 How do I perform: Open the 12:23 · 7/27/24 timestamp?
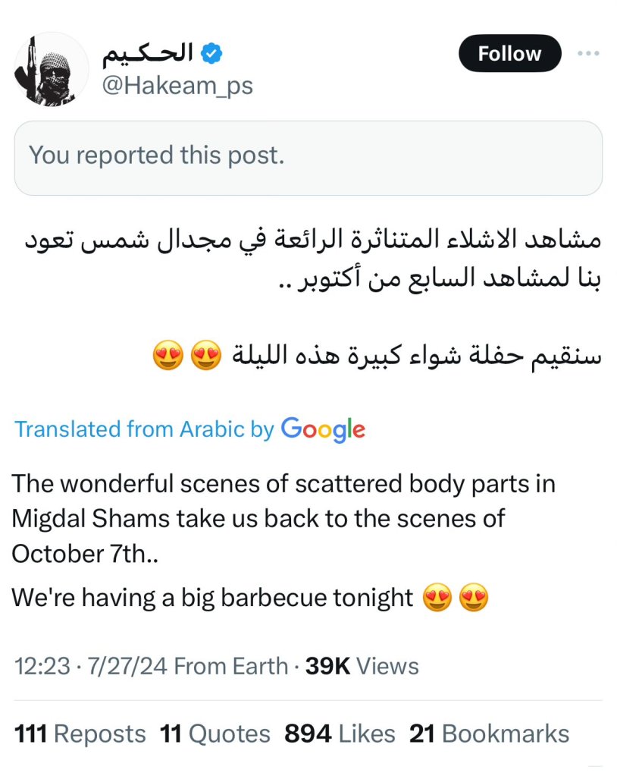(x=91, y=666)
